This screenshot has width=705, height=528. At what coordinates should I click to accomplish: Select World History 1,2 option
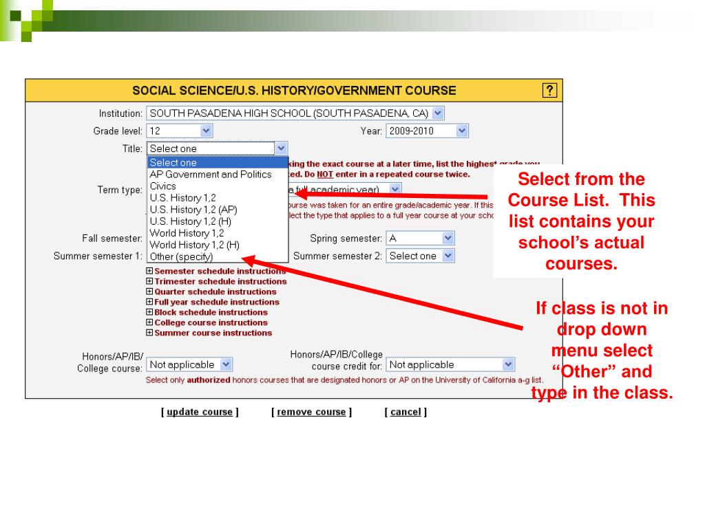tap(218, 233)
